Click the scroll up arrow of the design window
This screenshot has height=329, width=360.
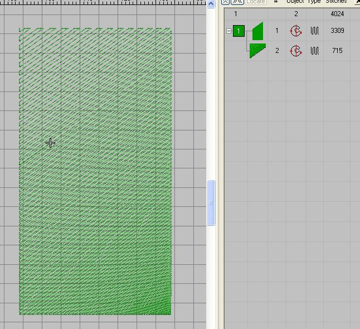tap(211, 4)
